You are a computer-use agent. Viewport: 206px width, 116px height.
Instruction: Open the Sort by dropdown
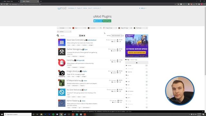click(116, 36)
